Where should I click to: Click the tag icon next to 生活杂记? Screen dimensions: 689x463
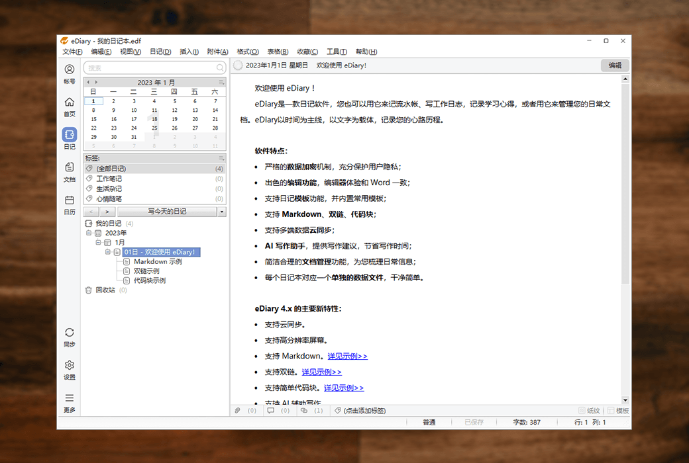click(89, 189)
